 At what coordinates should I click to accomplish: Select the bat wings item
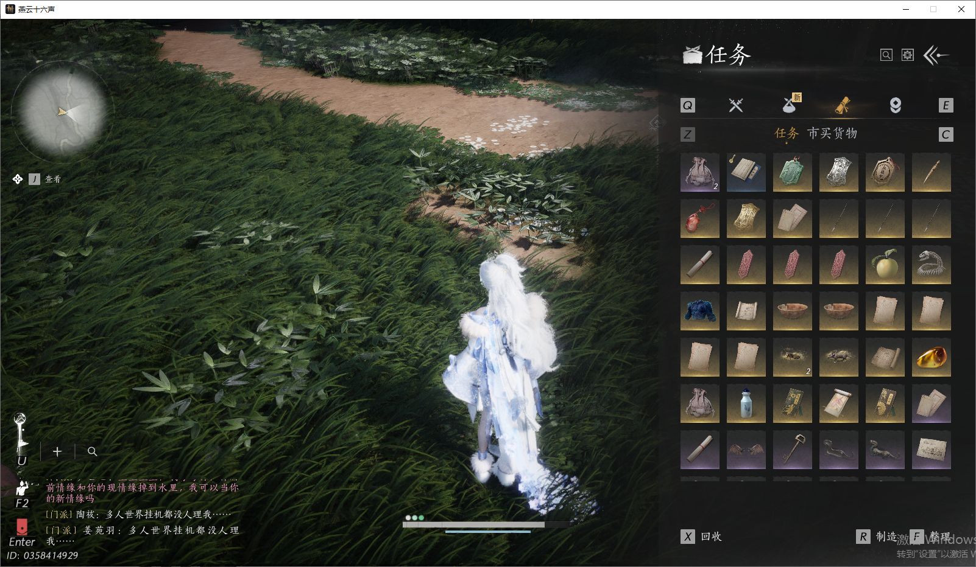pos(746,450)
